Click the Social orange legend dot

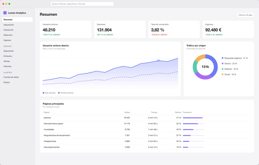(x=223, y=74)
